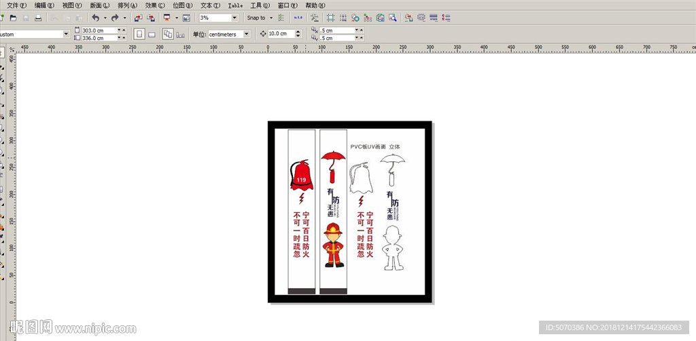696x341 pixels.
Task: Click the Undo arrow icon
Action: [95, 18]
